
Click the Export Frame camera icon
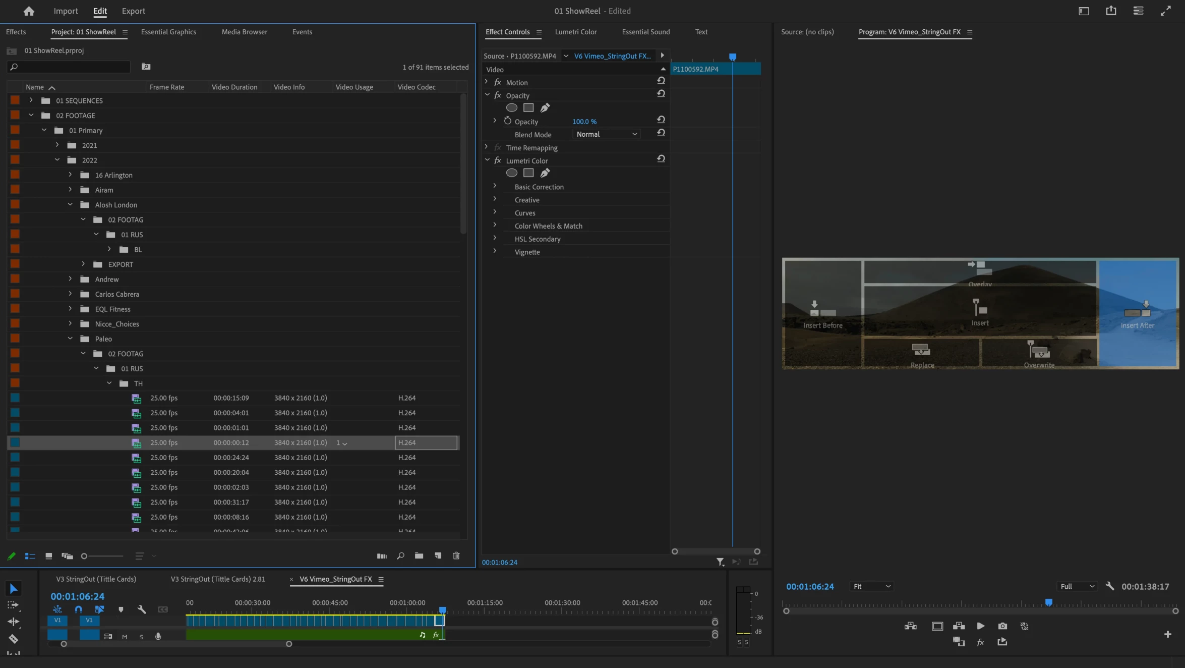point(1002,626)
